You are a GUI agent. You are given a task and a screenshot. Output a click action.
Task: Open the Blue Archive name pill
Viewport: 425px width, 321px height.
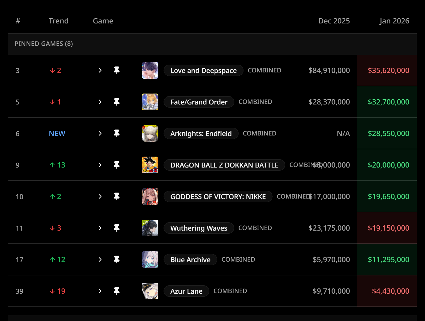point(190,260)
